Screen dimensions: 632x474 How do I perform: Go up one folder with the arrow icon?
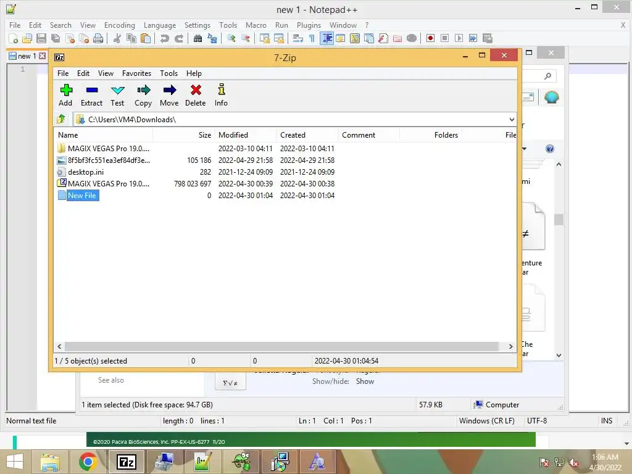61,119
